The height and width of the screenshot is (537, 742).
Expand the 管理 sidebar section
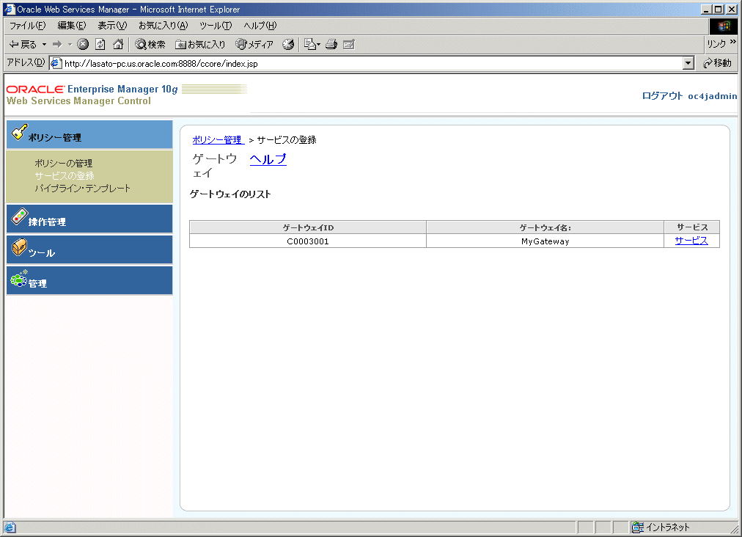(x=89, y=280)
